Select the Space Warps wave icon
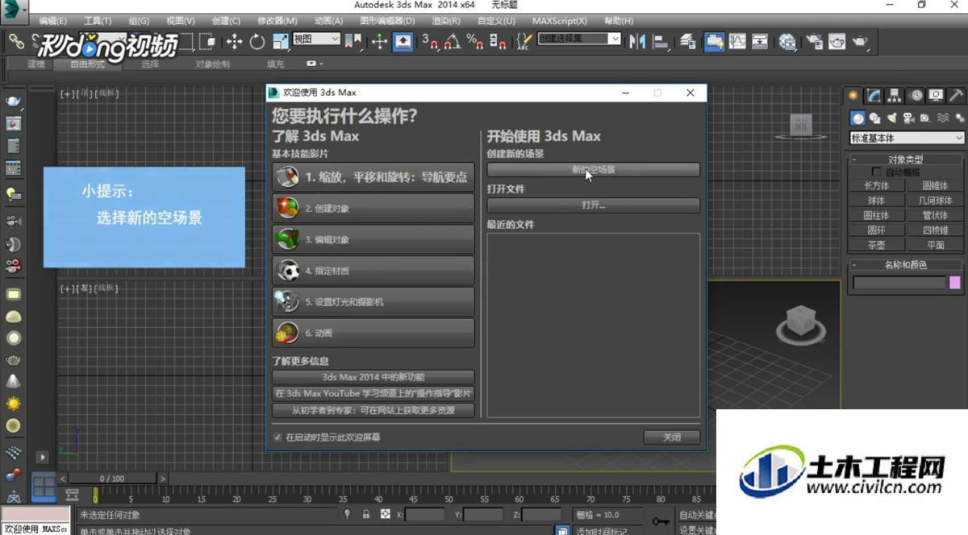968x535 pixels. pyautogui.click(x=943, y=118)
